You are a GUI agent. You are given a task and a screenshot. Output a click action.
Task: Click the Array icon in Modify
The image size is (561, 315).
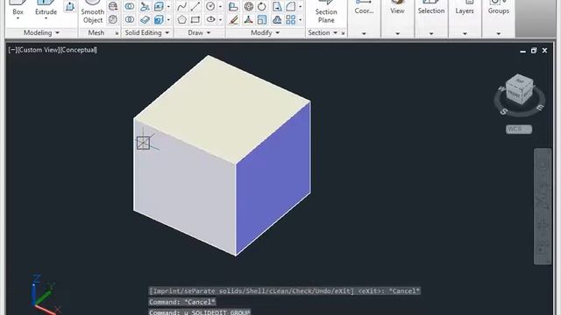click(290, 19)
